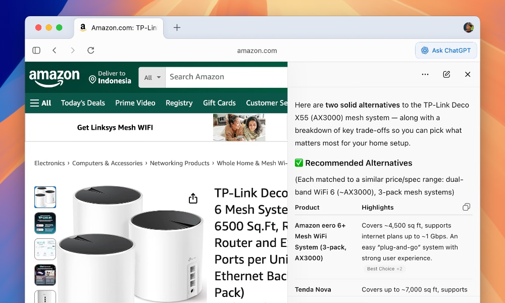Go back to previous page
The image size is (505, 303).
(x=55, y=50)
